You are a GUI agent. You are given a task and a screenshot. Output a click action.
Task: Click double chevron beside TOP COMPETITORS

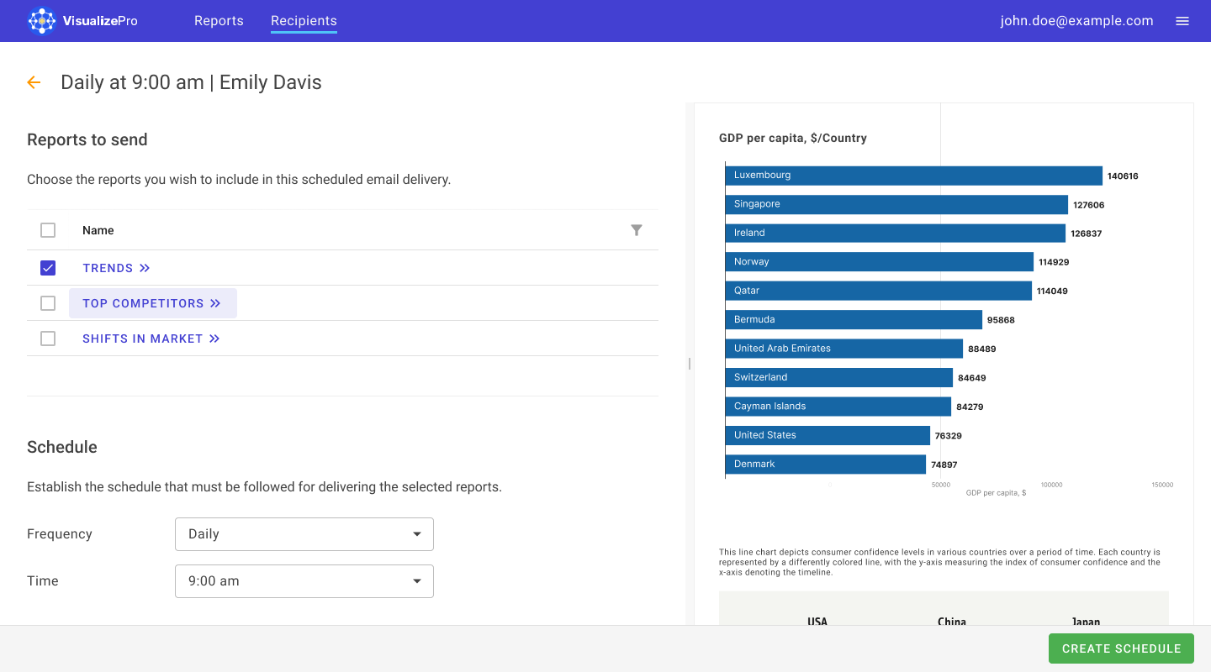[215, 303]
